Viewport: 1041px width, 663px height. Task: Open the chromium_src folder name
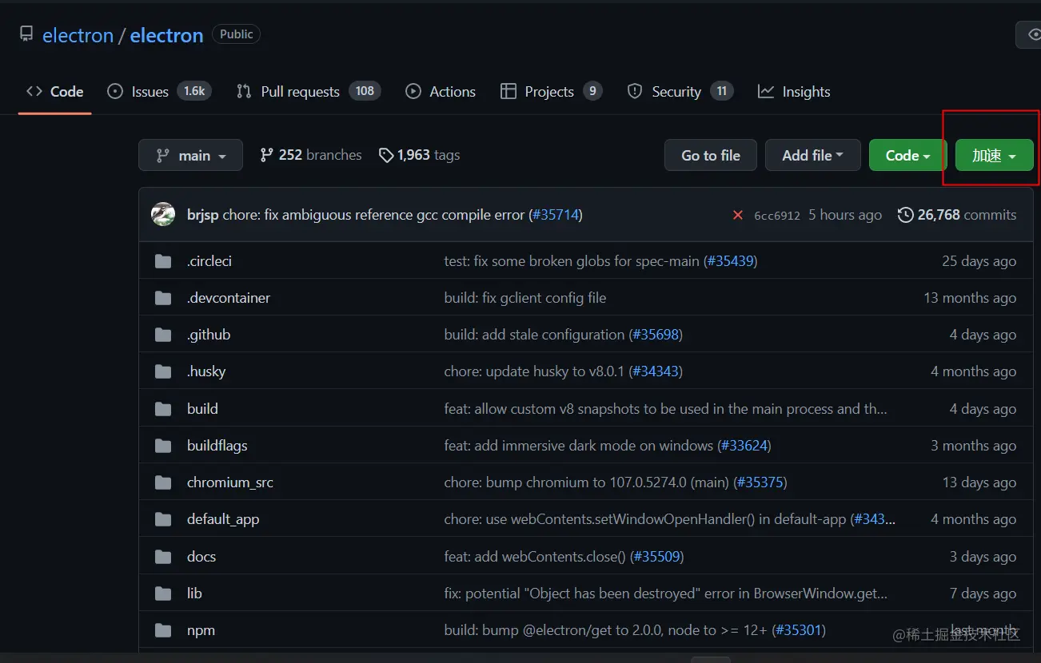click(x=230, y=482)
